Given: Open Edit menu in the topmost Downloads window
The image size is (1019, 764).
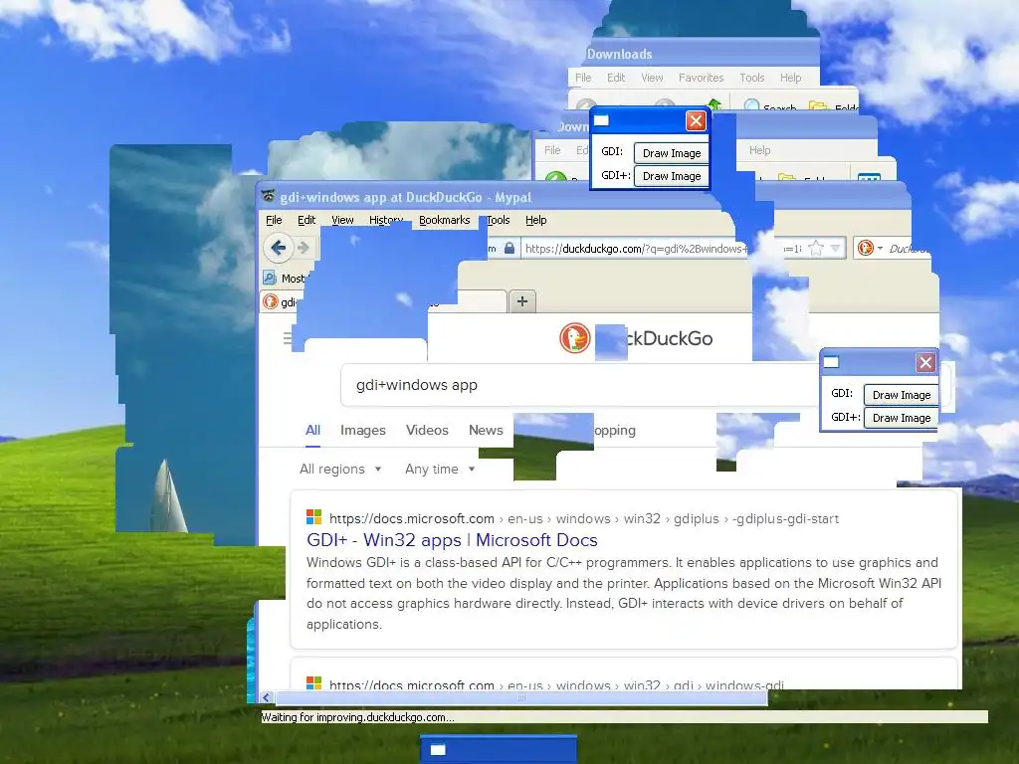Looking at the screenshot, I should pos(615,78).
